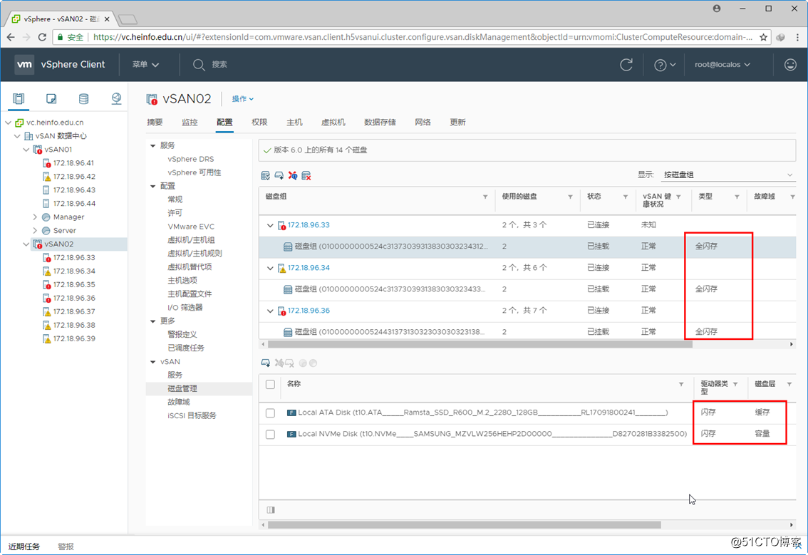Click the remove disk group icon
This screenshot has height=555, width=808.
(306, 176)
